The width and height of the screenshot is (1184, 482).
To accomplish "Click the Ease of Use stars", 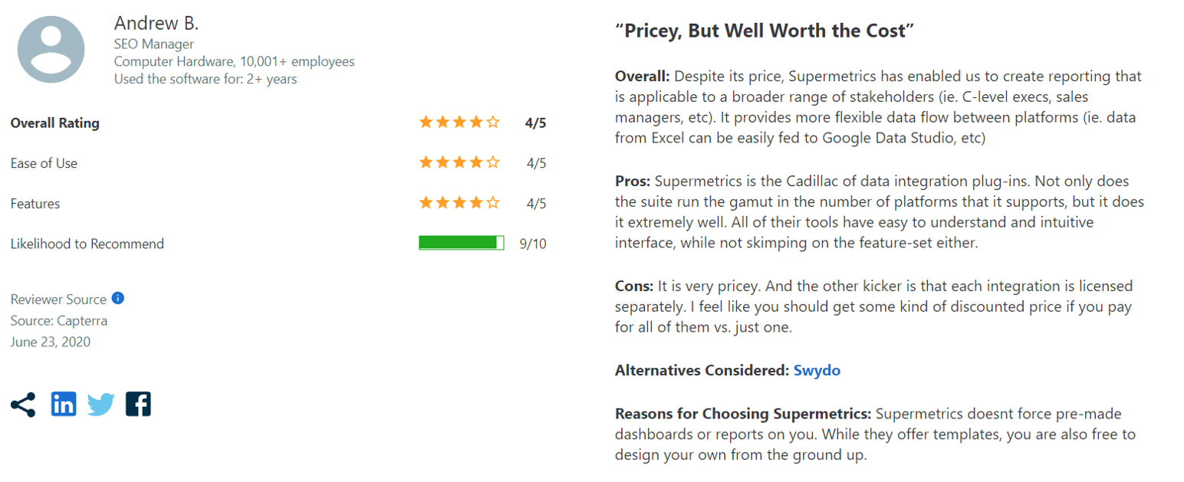I will click(x=459, y=163).
